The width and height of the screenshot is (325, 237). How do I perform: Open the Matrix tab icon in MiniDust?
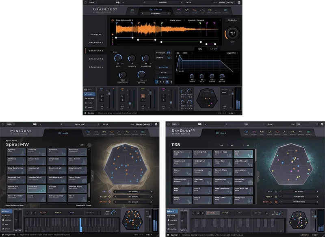143,133
